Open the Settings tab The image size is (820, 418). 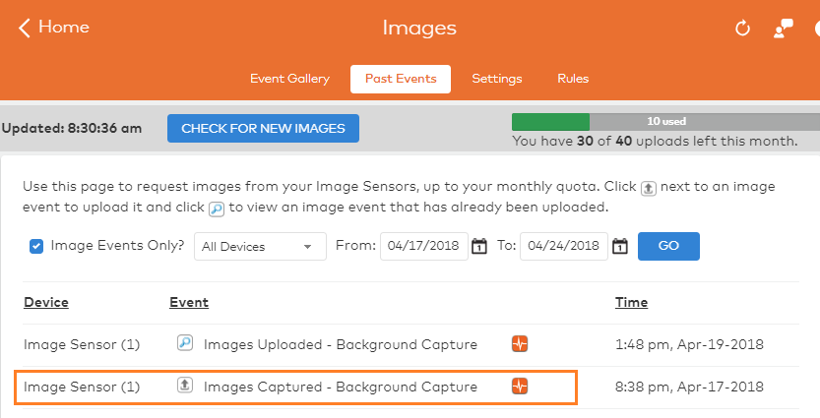[497, 79]
